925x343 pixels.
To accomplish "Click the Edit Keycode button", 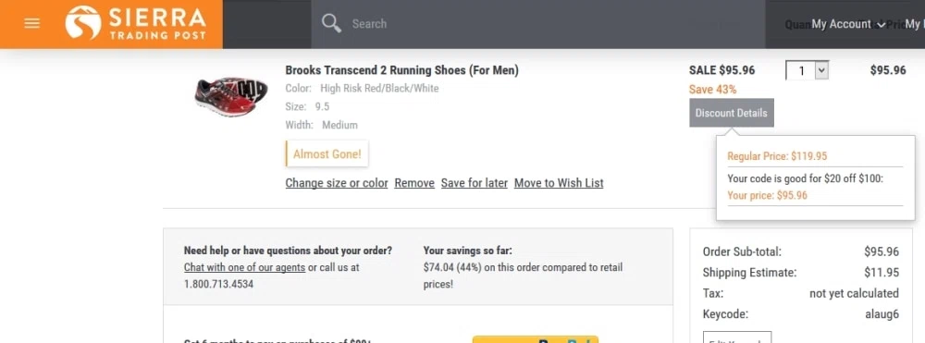I will coord(737,337).
